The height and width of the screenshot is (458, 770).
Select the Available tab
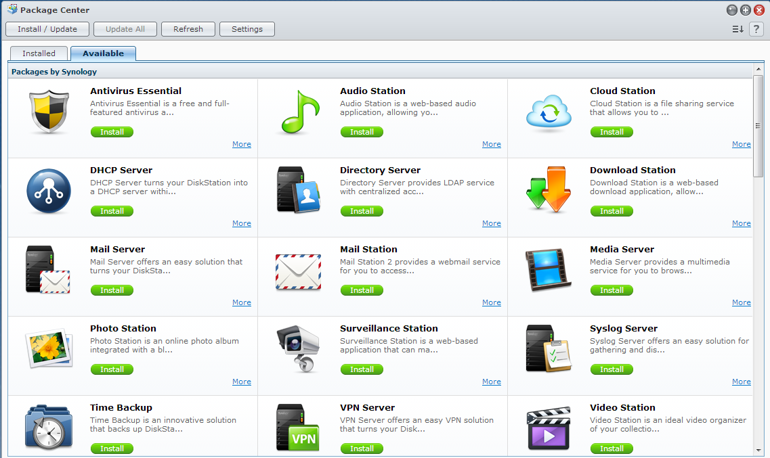[x=103, y=53]
